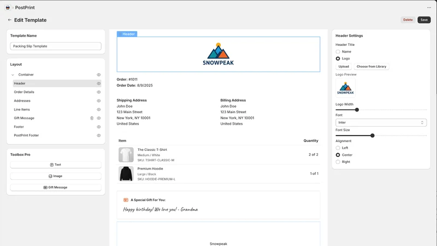437x246 pixels.
Task: Click the 'Quantity' column header
Action: coord(311,140)
